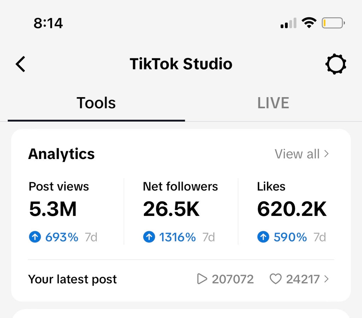Viewport: 362px width, 318px height.
Task: Click the play icon beside latest post views
Action: pos(203,279)
